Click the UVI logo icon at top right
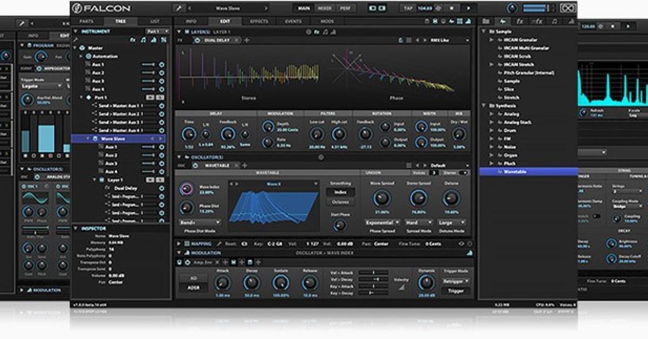Screen dimensions: 648x339 tap(568, 8)
